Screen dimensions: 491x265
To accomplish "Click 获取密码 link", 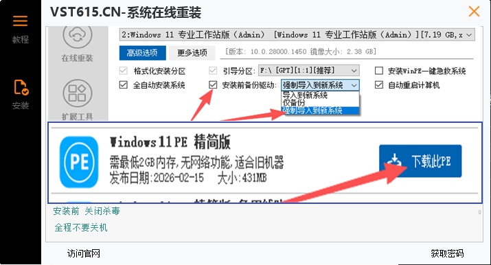I will click(447, 253).
